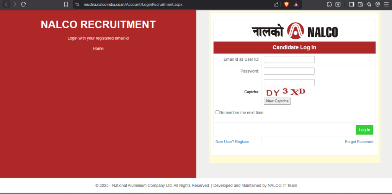Click the share page icon in address bar
392x194 pixels.
(x=276, y=4)
